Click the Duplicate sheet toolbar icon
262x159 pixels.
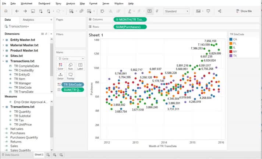click(81, 11)
